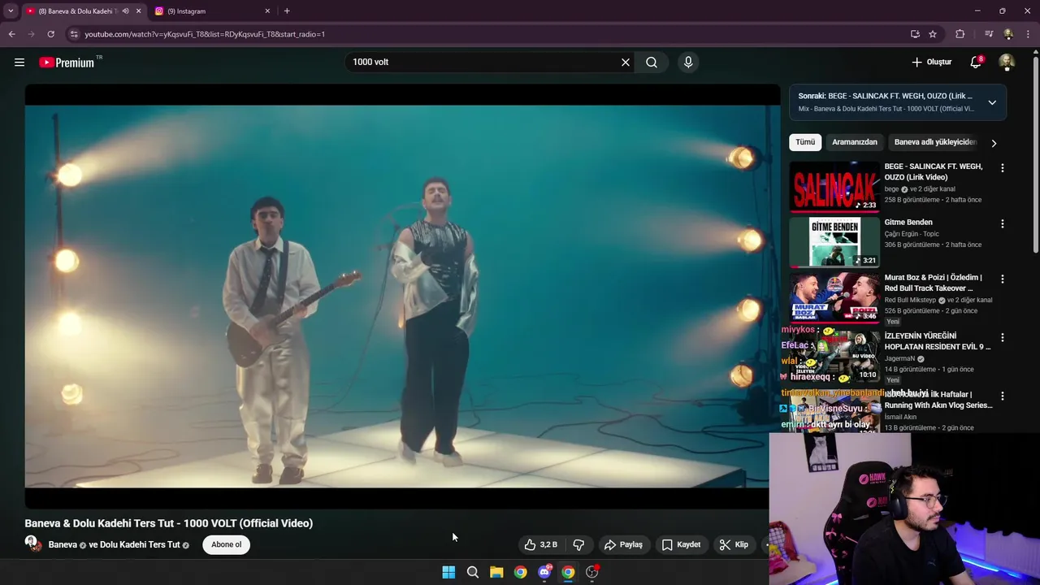Open a new browser tab
1040x585 pixels.
[x=287, y=11]
